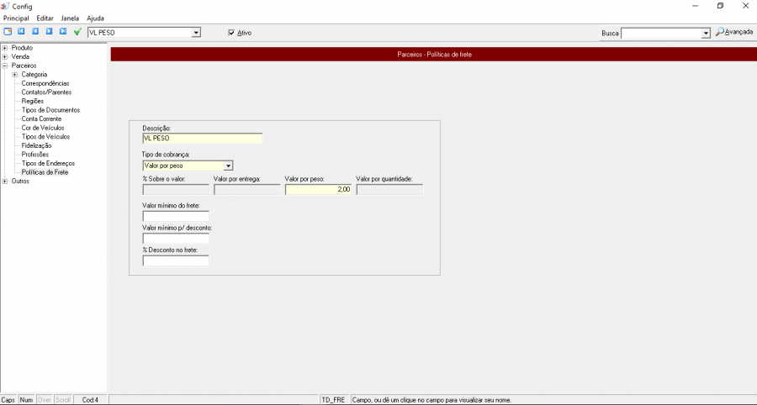
Task: Click the Valor mínimo do frete field
Action: 176,216
